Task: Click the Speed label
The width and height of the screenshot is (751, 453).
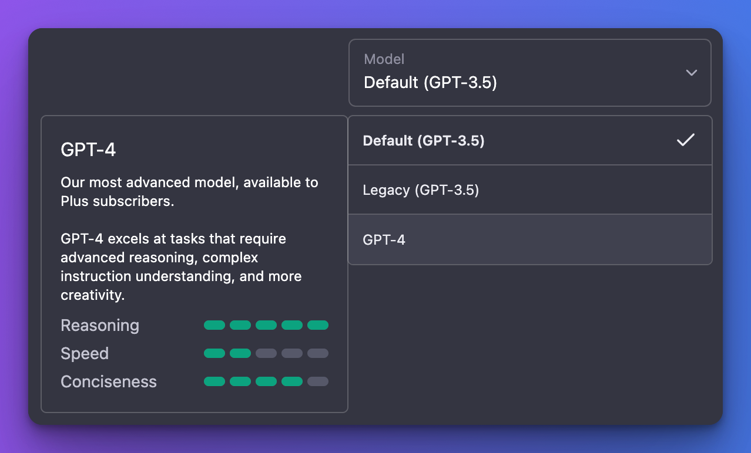Action: click(85, 353)
